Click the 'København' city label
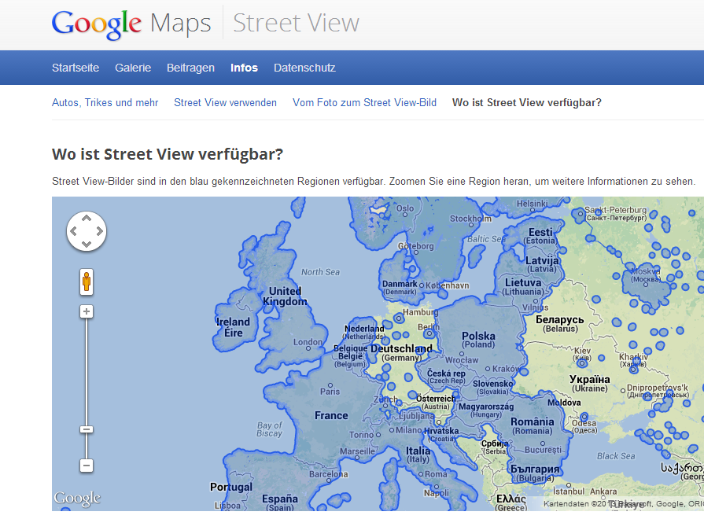This screenshot has height=519, width=704. pos(448,285)
